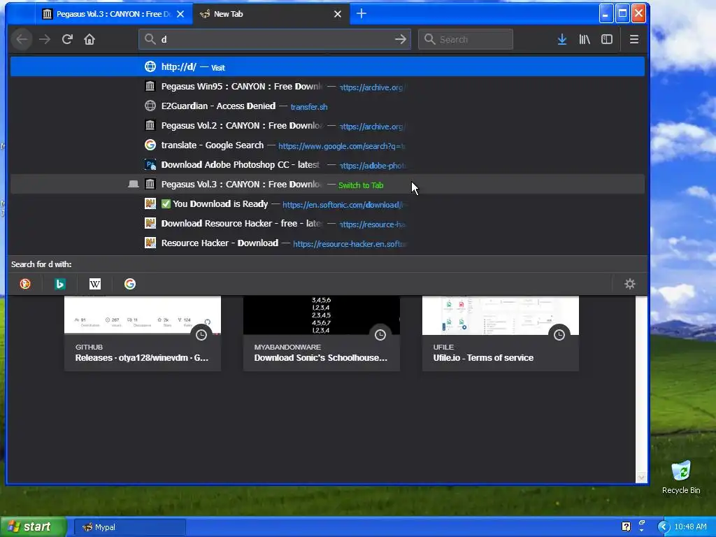Viewport: 716px width, 537px height.
Task: Click the history clock on Ufile tile
Action: [x=559, y=335]
